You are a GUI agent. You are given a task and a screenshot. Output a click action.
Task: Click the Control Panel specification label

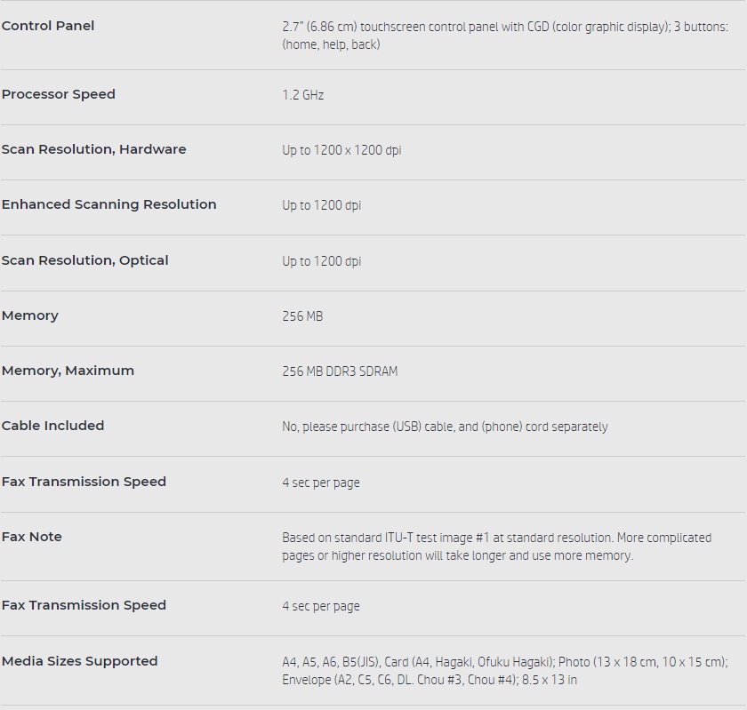[x=48, y=26]
